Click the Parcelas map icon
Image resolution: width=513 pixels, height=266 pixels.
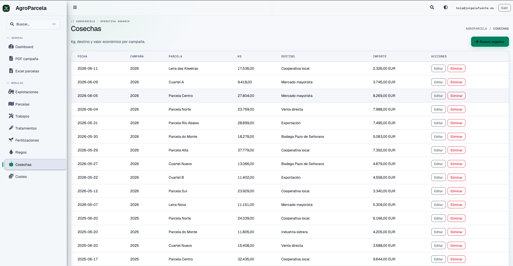tap(11, 104)
